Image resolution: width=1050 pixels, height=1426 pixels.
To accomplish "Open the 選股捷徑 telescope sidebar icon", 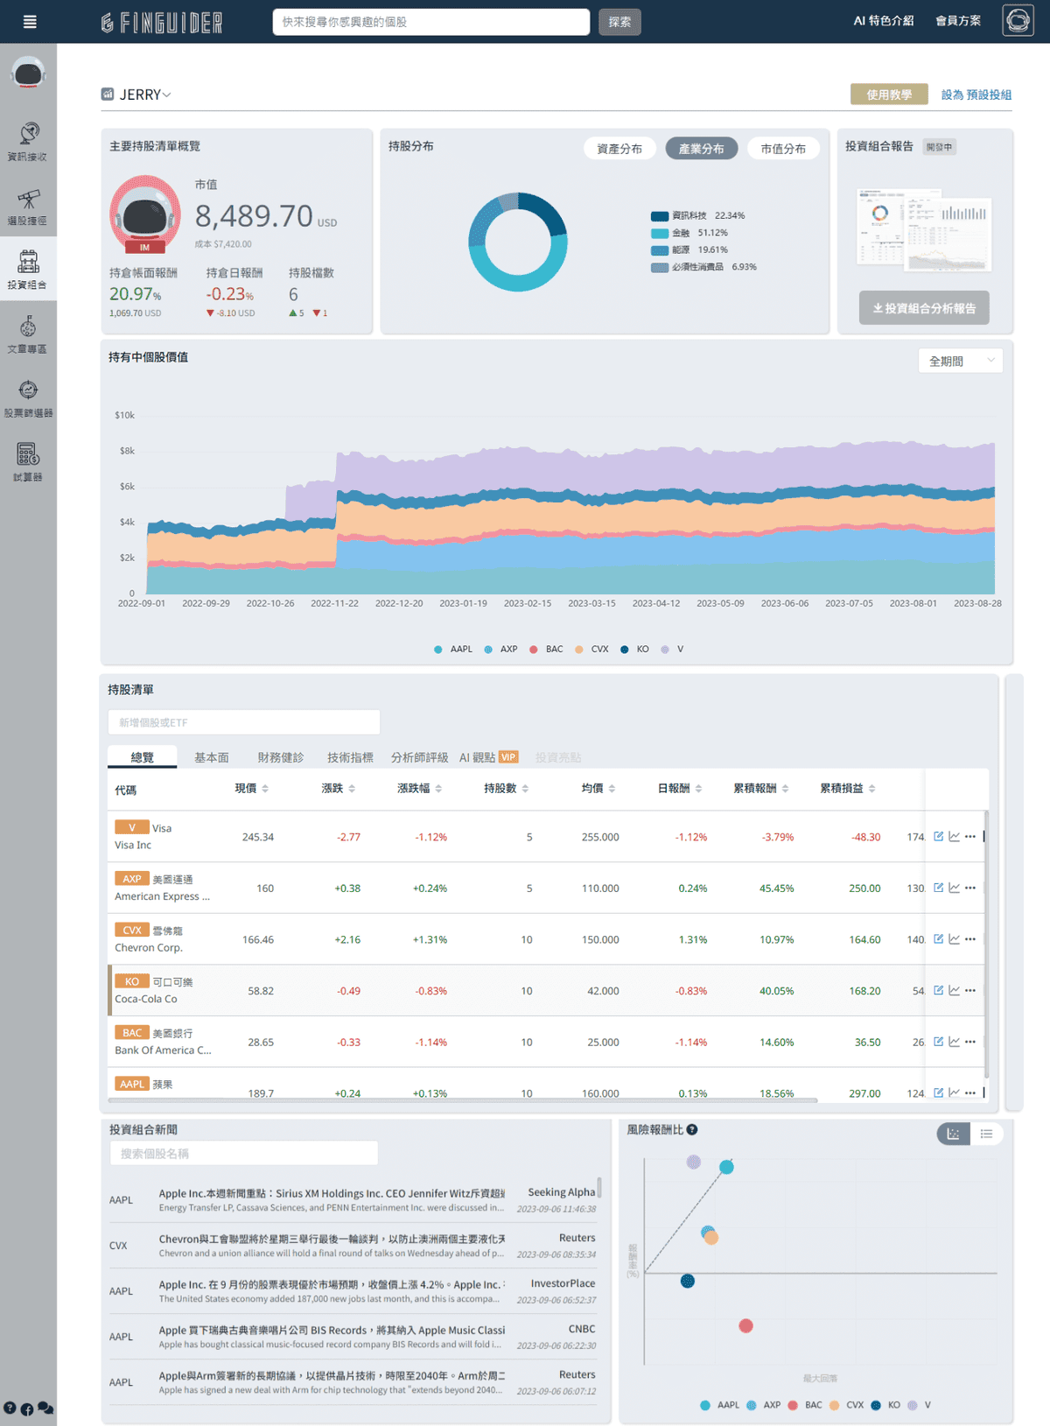I will 28,205.
